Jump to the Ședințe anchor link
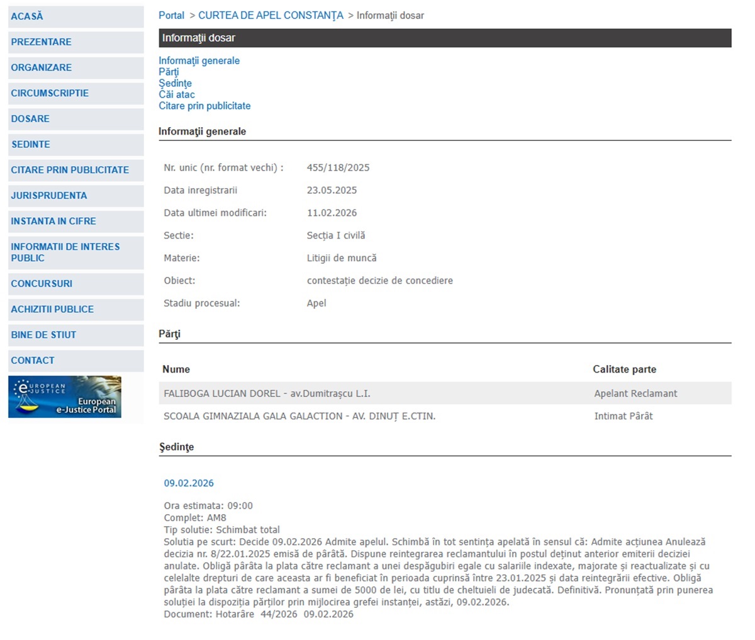Viewport: 755px width, 640px height. pos(175,84)
